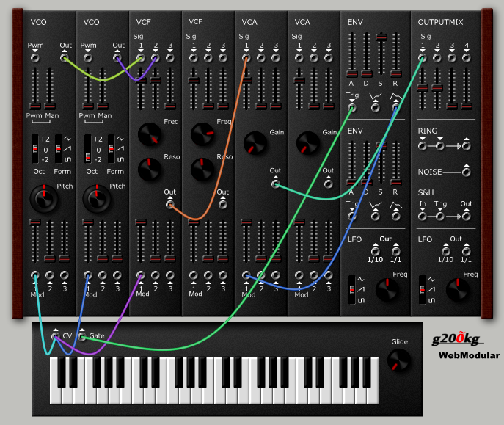
Task: Click upper ENV Release slider handle
Action: [396, 74]
